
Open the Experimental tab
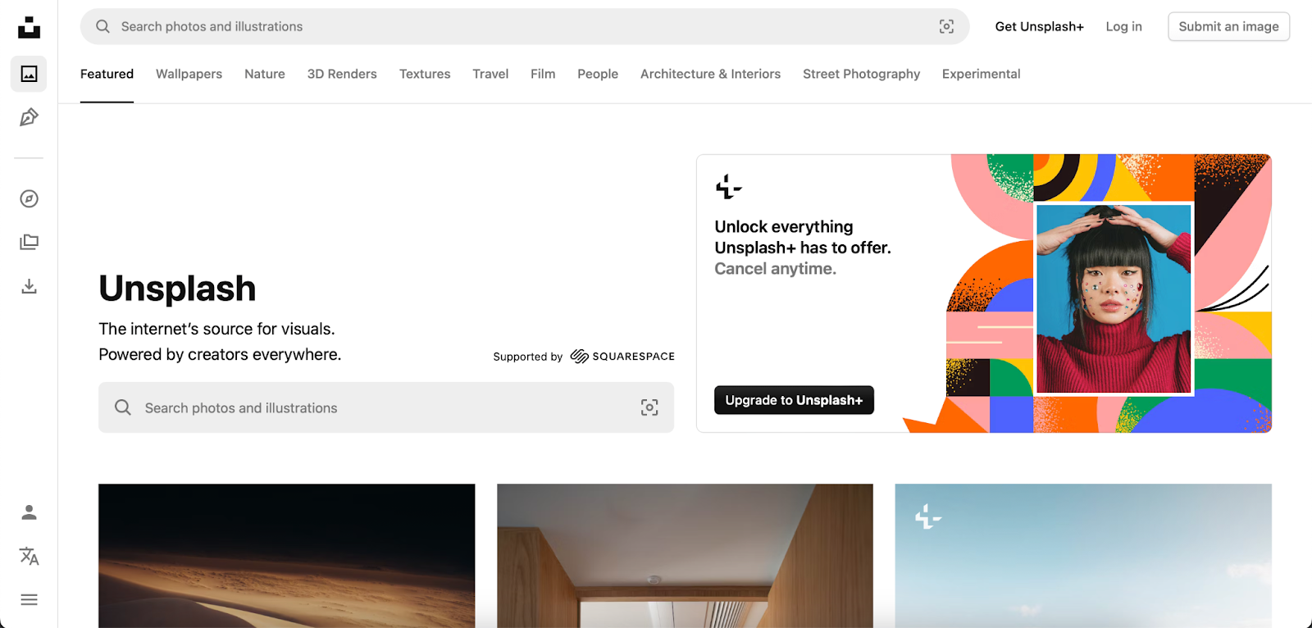tap(981, 74)
